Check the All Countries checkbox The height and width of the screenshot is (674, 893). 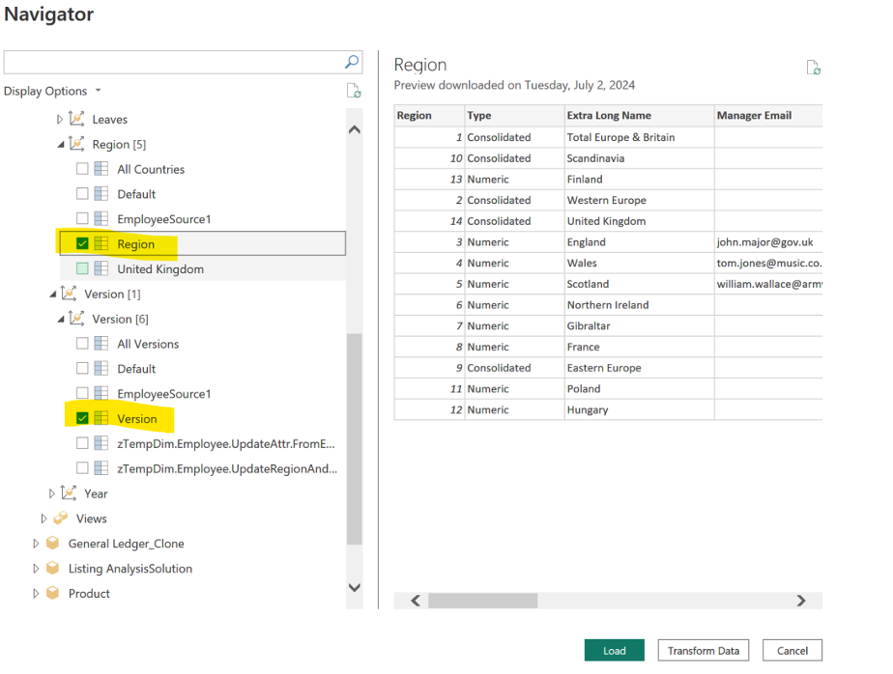coord(82,169)
